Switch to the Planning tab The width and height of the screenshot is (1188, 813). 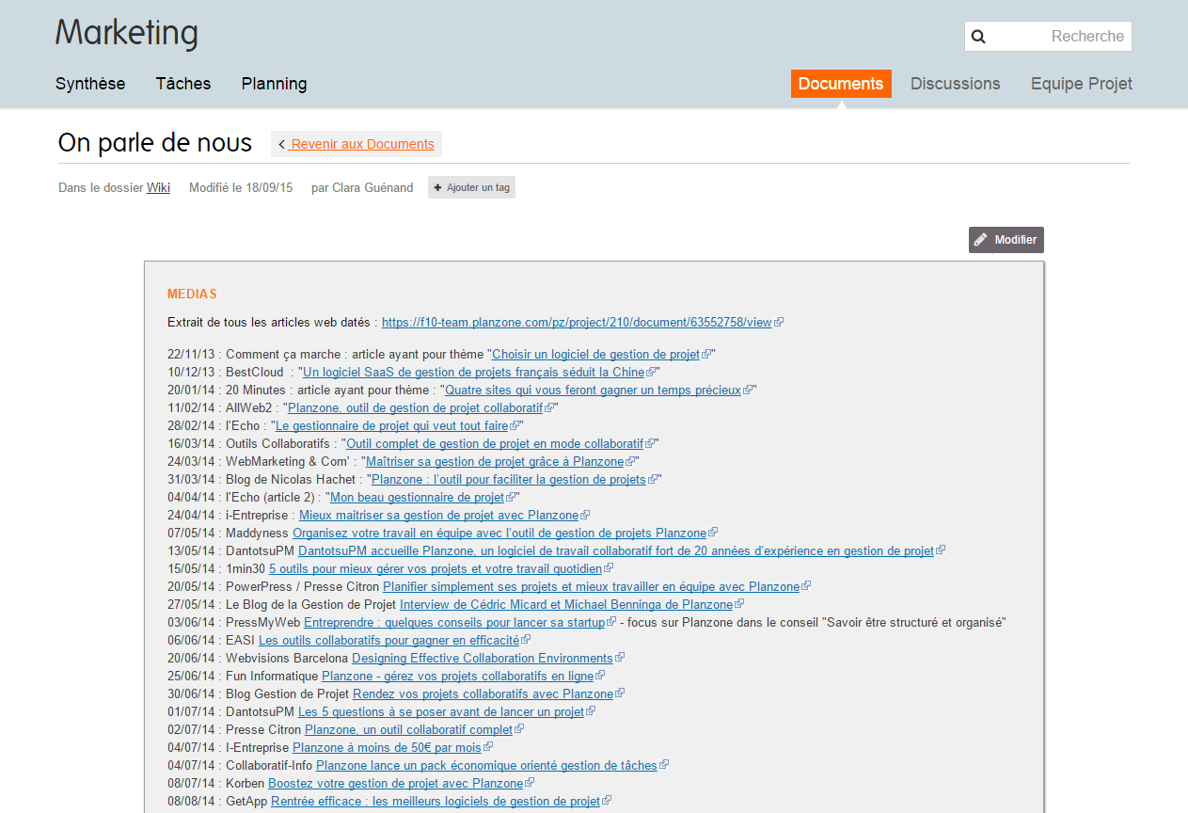point(274,84)
